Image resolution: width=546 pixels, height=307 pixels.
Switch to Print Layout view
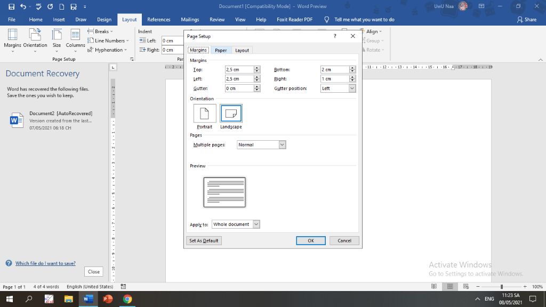point(450,286)
